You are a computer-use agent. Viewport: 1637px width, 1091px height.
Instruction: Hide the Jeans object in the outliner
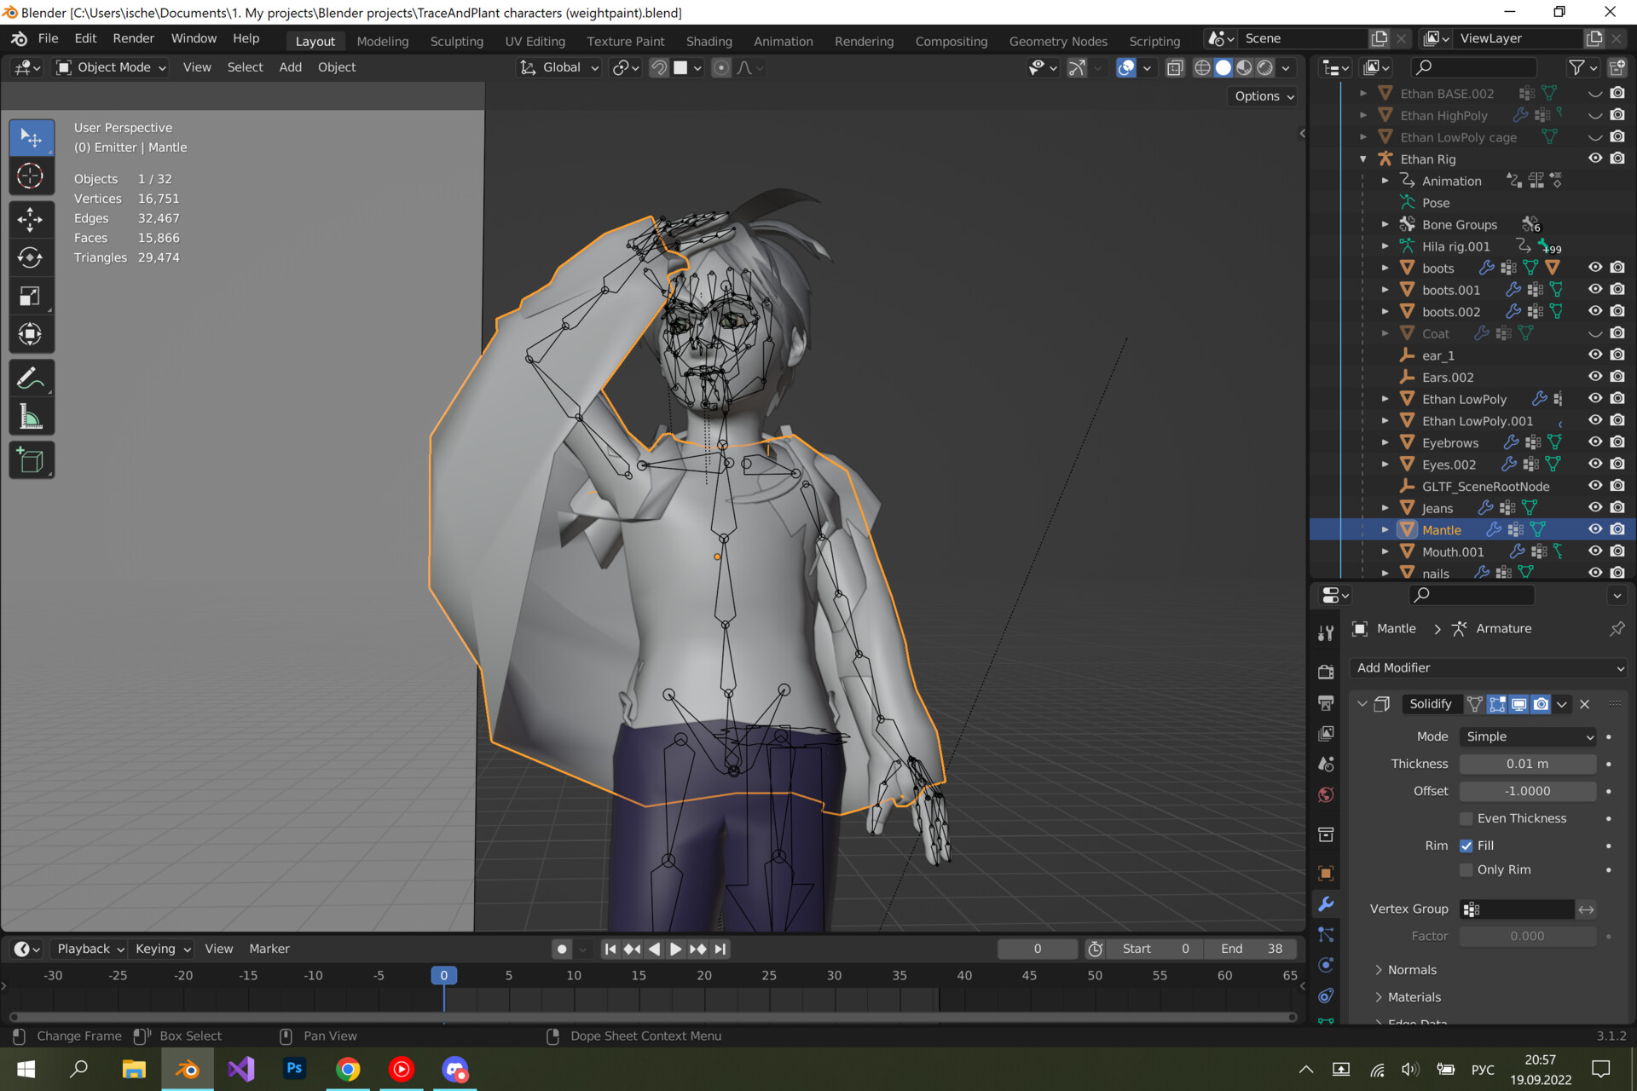[1595, 507]
